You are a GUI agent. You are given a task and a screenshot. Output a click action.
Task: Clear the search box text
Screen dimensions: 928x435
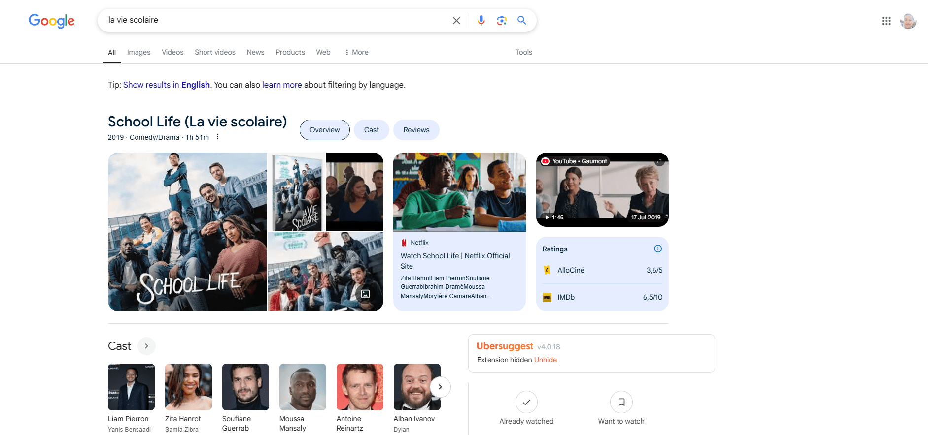click(x=456, y=21)
